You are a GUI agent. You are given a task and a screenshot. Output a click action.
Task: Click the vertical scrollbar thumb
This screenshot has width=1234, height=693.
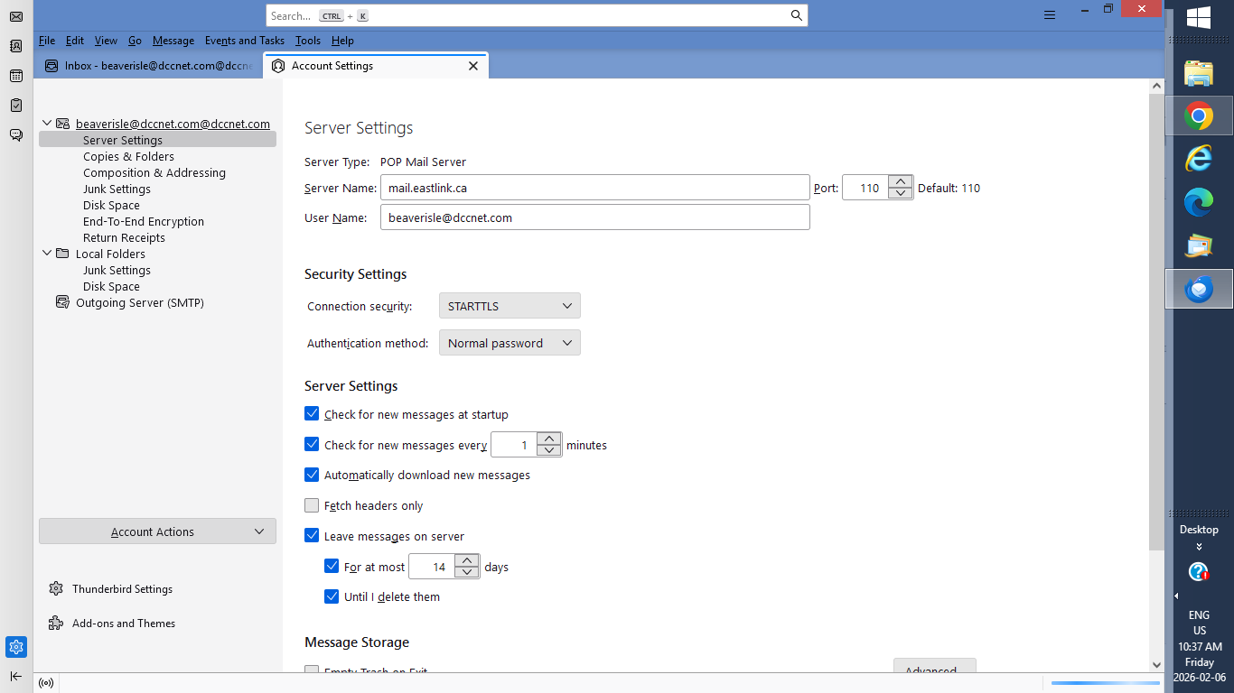[x=1156, y=320]
